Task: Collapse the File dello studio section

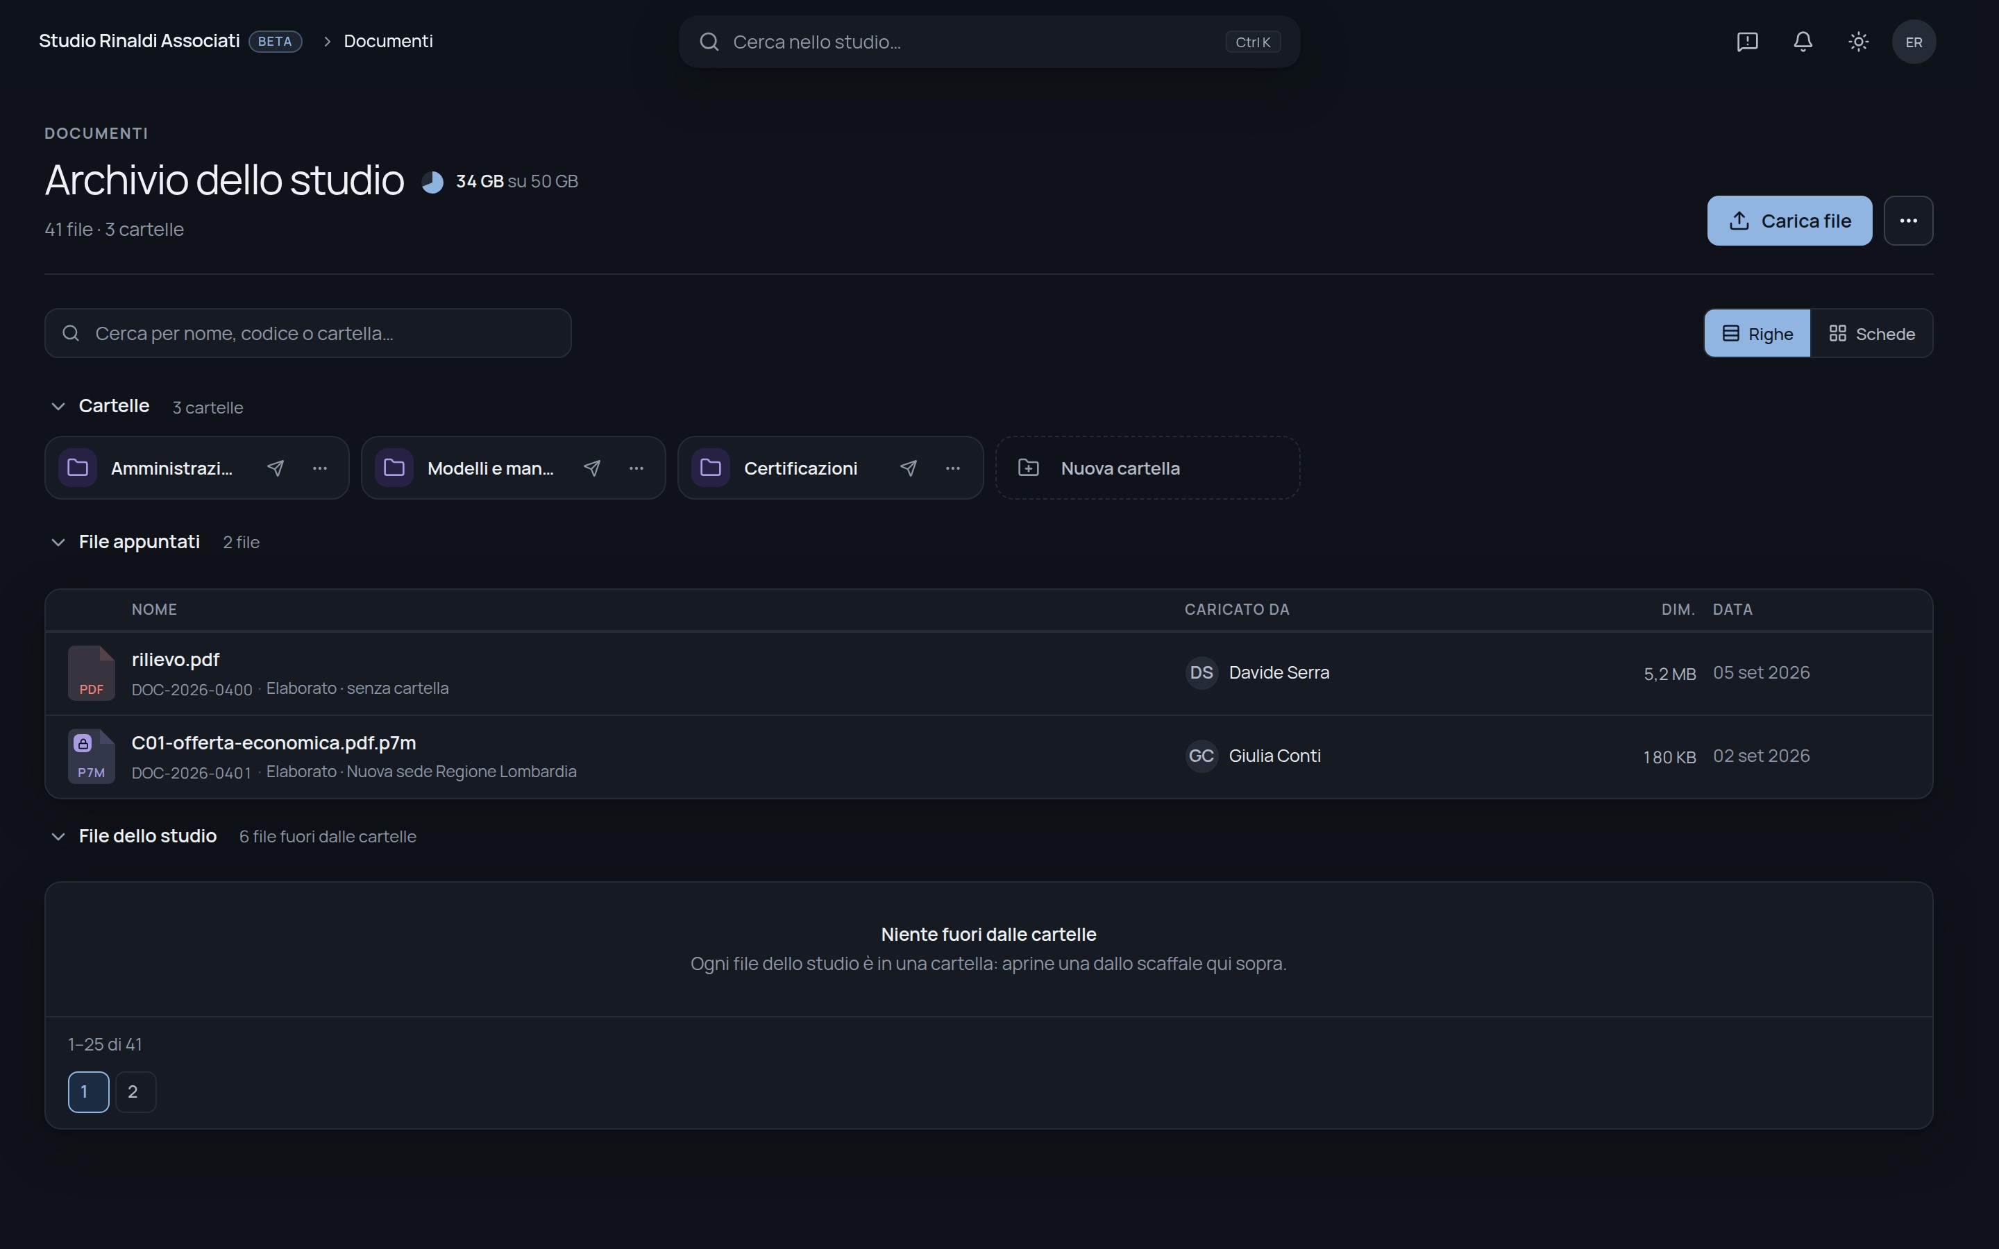Action: [58, 836]
